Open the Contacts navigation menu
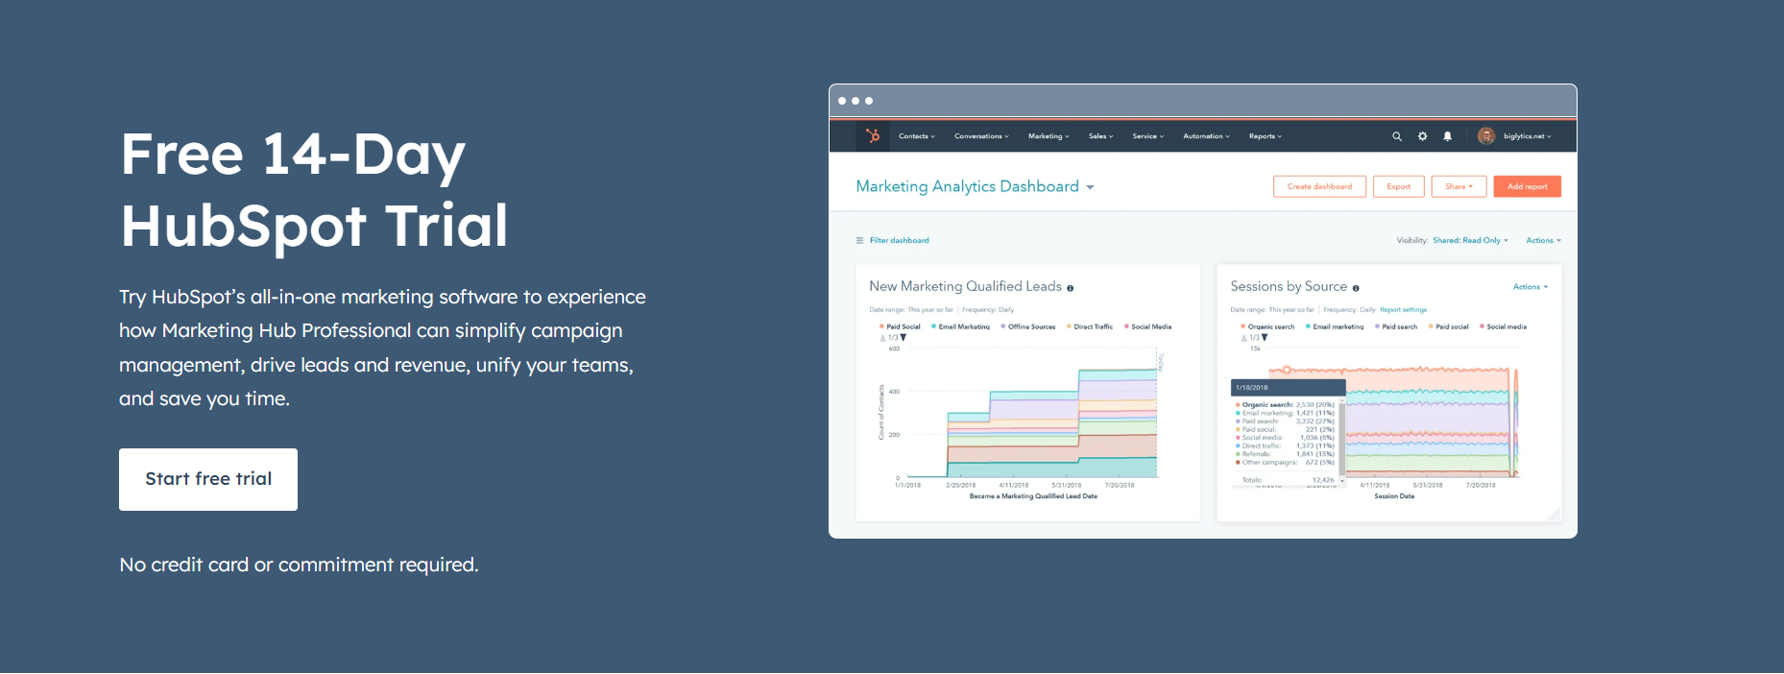 (x=916, y=136)
